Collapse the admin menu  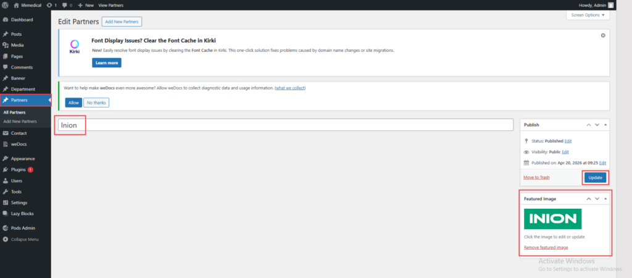click(25, 239)
